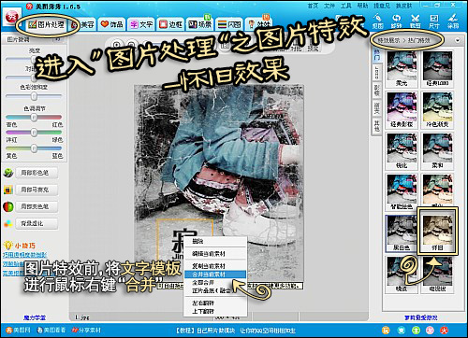This screenshot has height=338, width=468.
Task: Select the 其他 vertical effects tab
Action: [x=377, y=126]
